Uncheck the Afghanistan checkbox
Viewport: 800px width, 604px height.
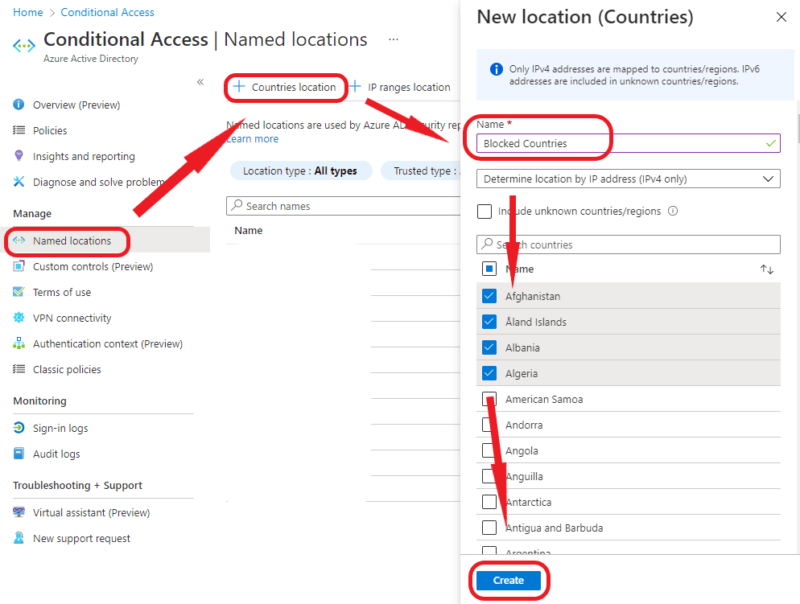pos(489,296)
